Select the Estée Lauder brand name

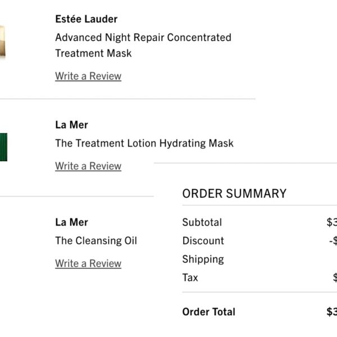click(86, 19)
